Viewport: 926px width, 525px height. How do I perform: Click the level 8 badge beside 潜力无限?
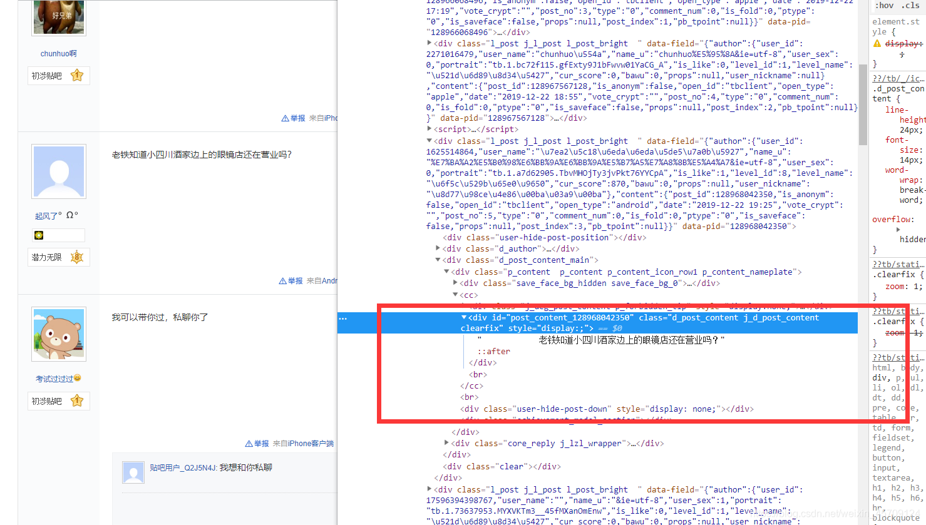pos(77,257)
